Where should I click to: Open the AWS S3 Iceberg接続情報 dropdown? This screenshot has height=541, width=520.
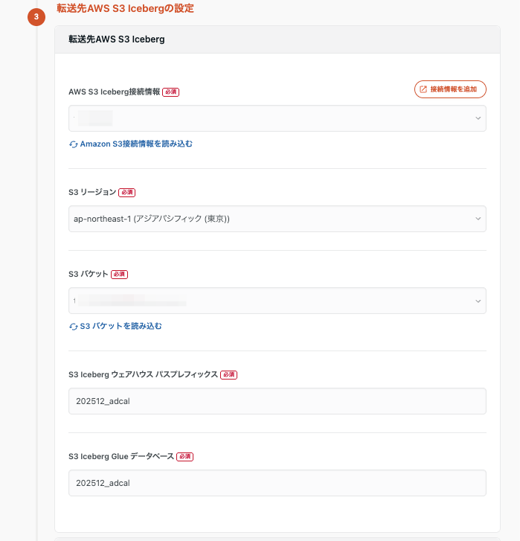tap(277, 118)
